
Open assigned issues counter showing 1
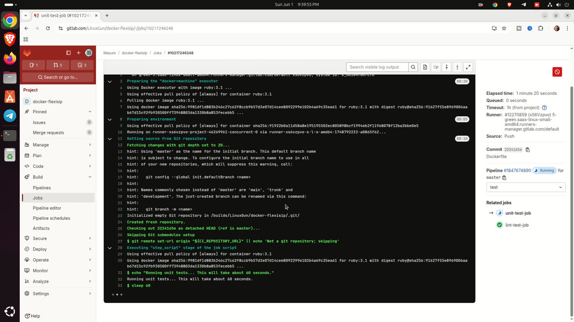[x=34, y=65]
